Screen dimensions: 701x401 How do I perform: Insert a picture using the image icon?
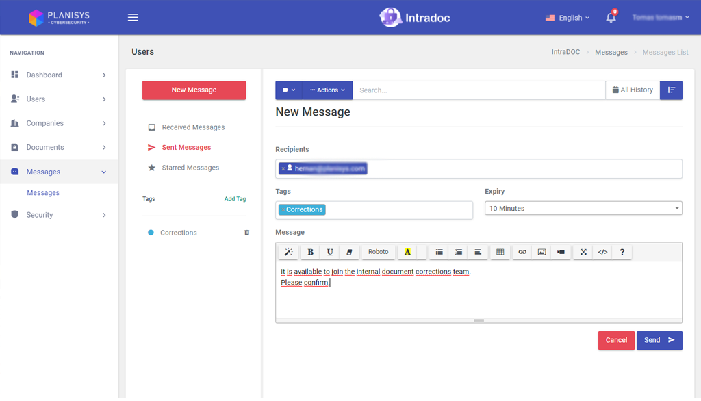(541, 252)
